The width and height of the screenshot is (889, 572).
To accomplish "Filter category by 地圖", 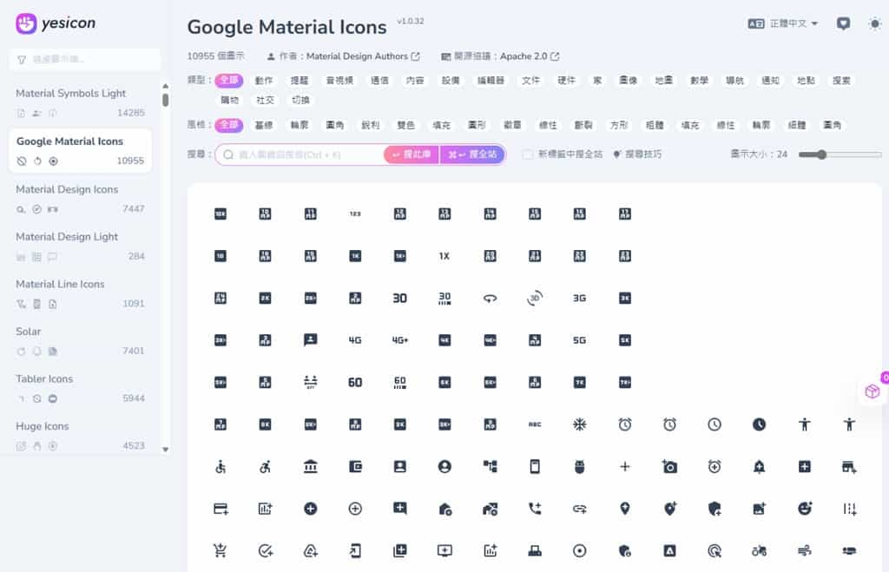I will [663, 81].
